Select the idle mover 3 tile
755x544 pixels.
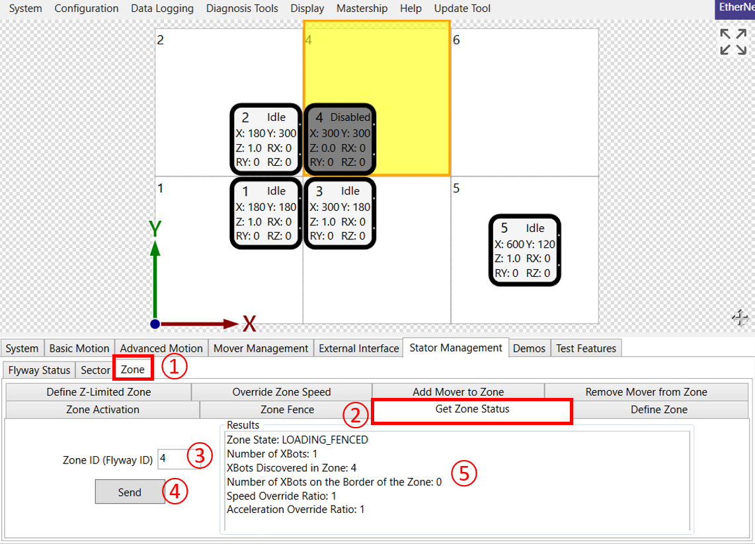[x=340, y=213]
